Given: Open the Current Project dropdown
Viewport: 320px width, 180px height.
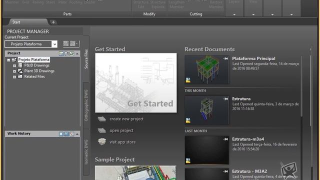Looking at the screenshot, I should (x=54, y=44).
